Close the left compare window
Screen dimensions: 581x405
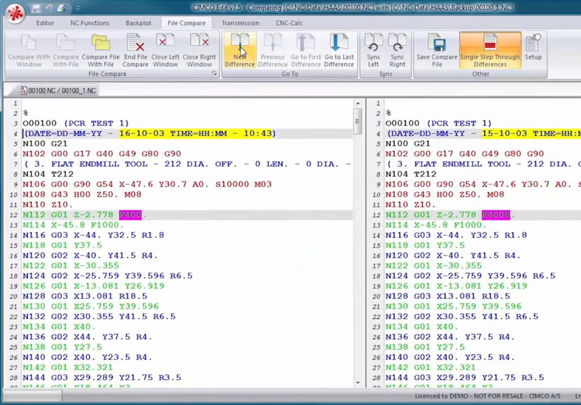point(165,50)
